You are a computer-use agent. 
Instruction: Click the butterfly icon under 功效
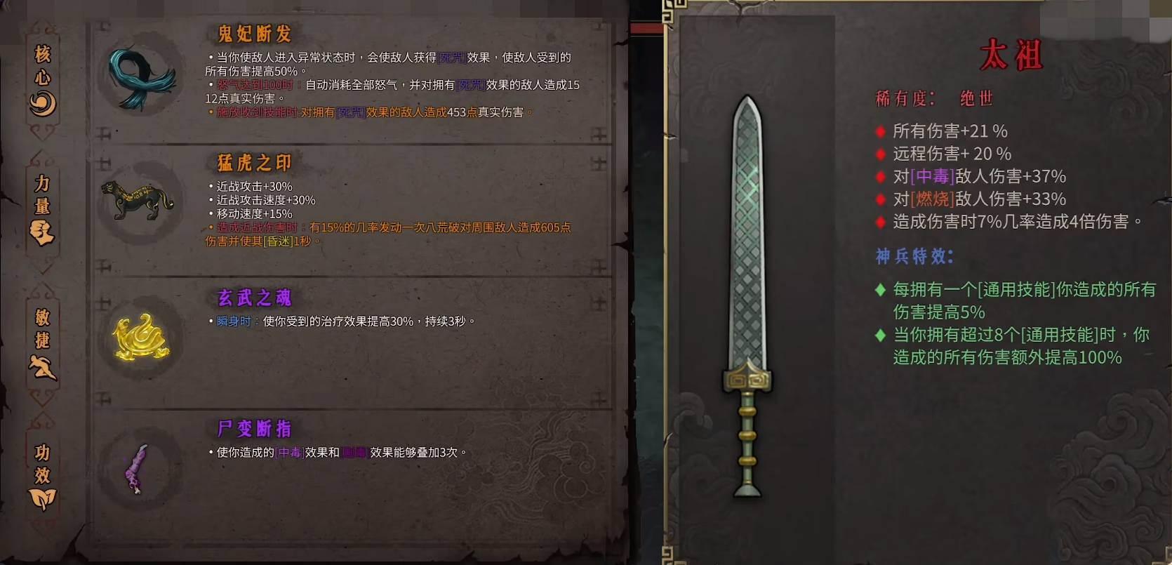[42, 498]
